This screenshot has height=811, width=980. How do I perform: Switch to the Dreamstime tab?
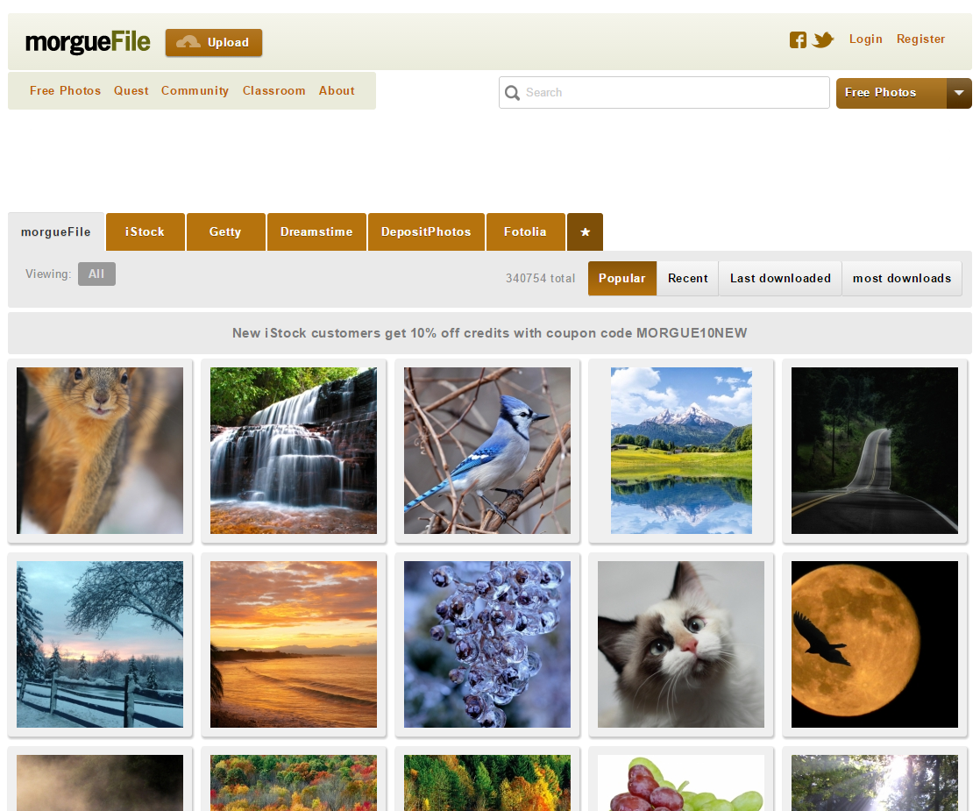[316, 232]
